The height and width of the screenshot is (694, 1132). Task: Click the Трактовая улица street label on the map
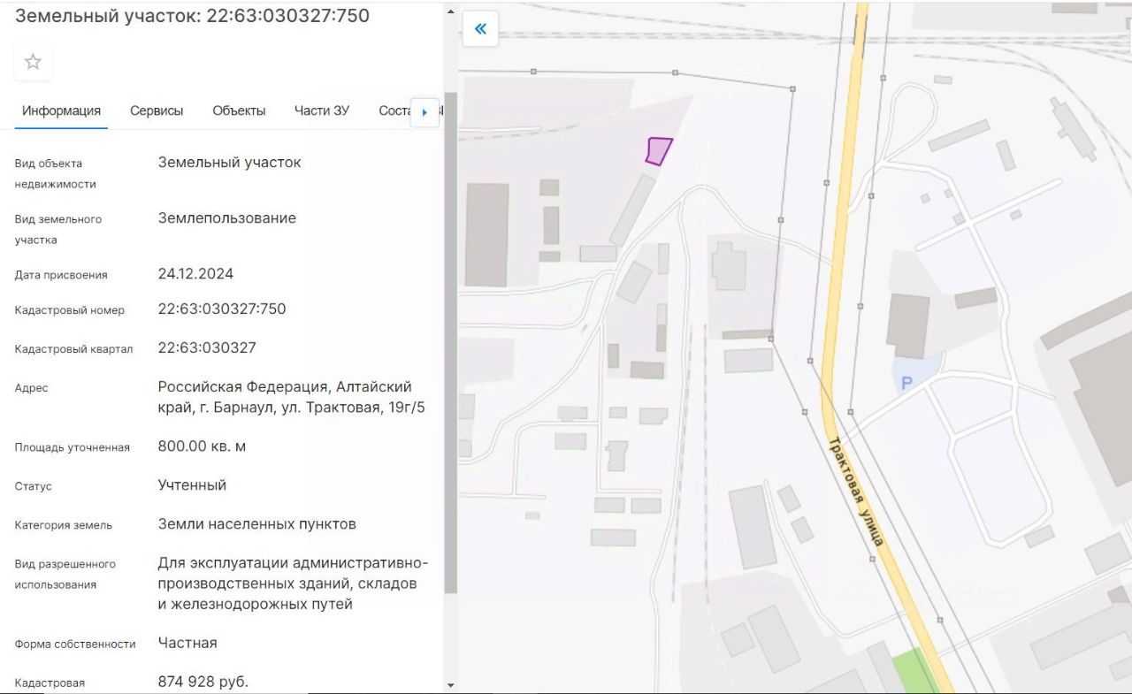tap(856, 490)
